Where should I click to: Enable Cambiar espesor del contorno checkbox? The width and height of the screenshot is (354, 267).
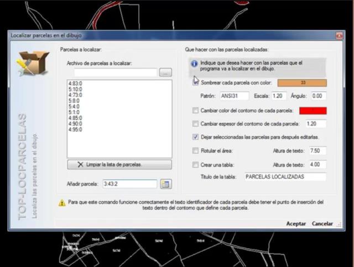tap(195, 124)
